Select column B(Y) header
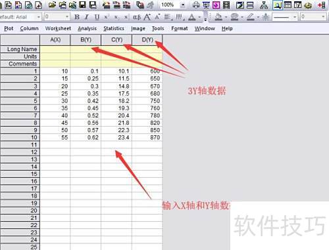The image size is (329, 250). 86,40
